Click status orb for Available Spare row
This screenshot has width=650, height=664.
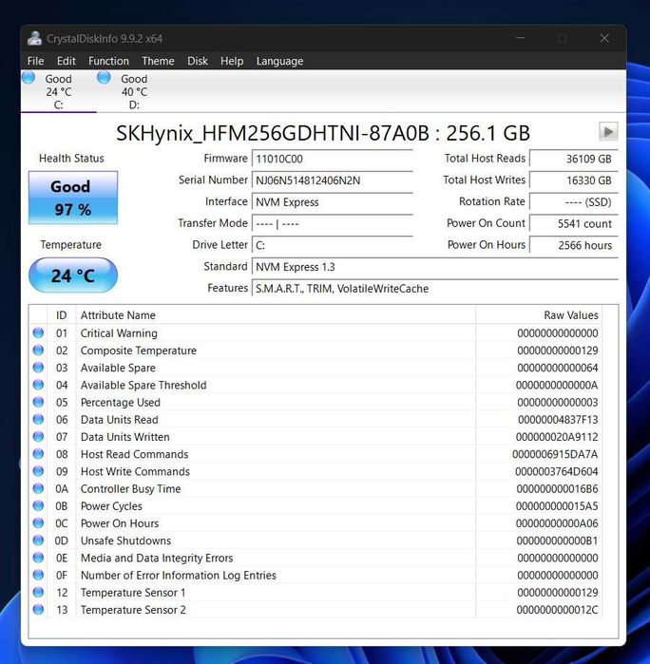click(38, 368)
